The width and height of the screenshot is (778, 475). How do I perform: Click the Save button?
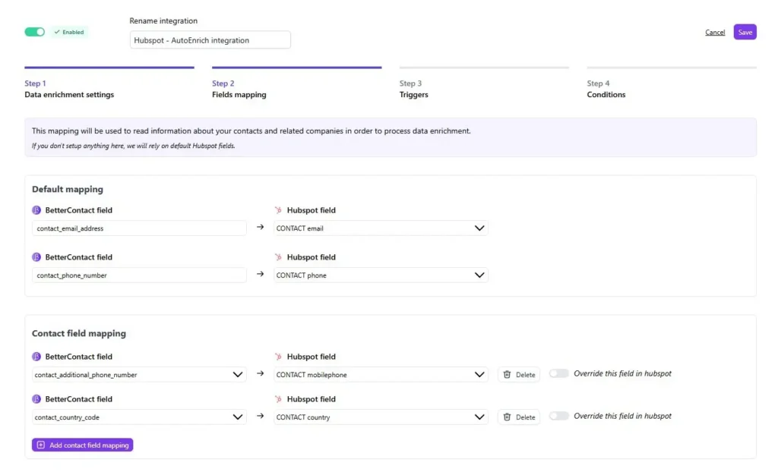[745, 32]
